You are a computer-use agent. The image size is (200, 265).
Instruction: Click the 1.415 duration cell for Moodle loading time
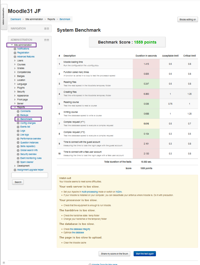click(x=146, y=64)
